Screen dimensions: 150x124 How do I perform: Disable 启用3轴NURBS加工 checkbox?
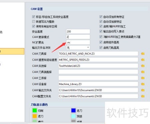(x=101, y=26)
